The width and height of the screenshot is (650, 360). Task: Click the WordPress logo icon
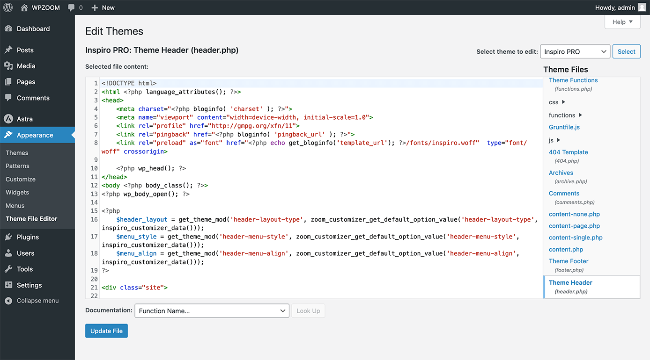[8, 7]
